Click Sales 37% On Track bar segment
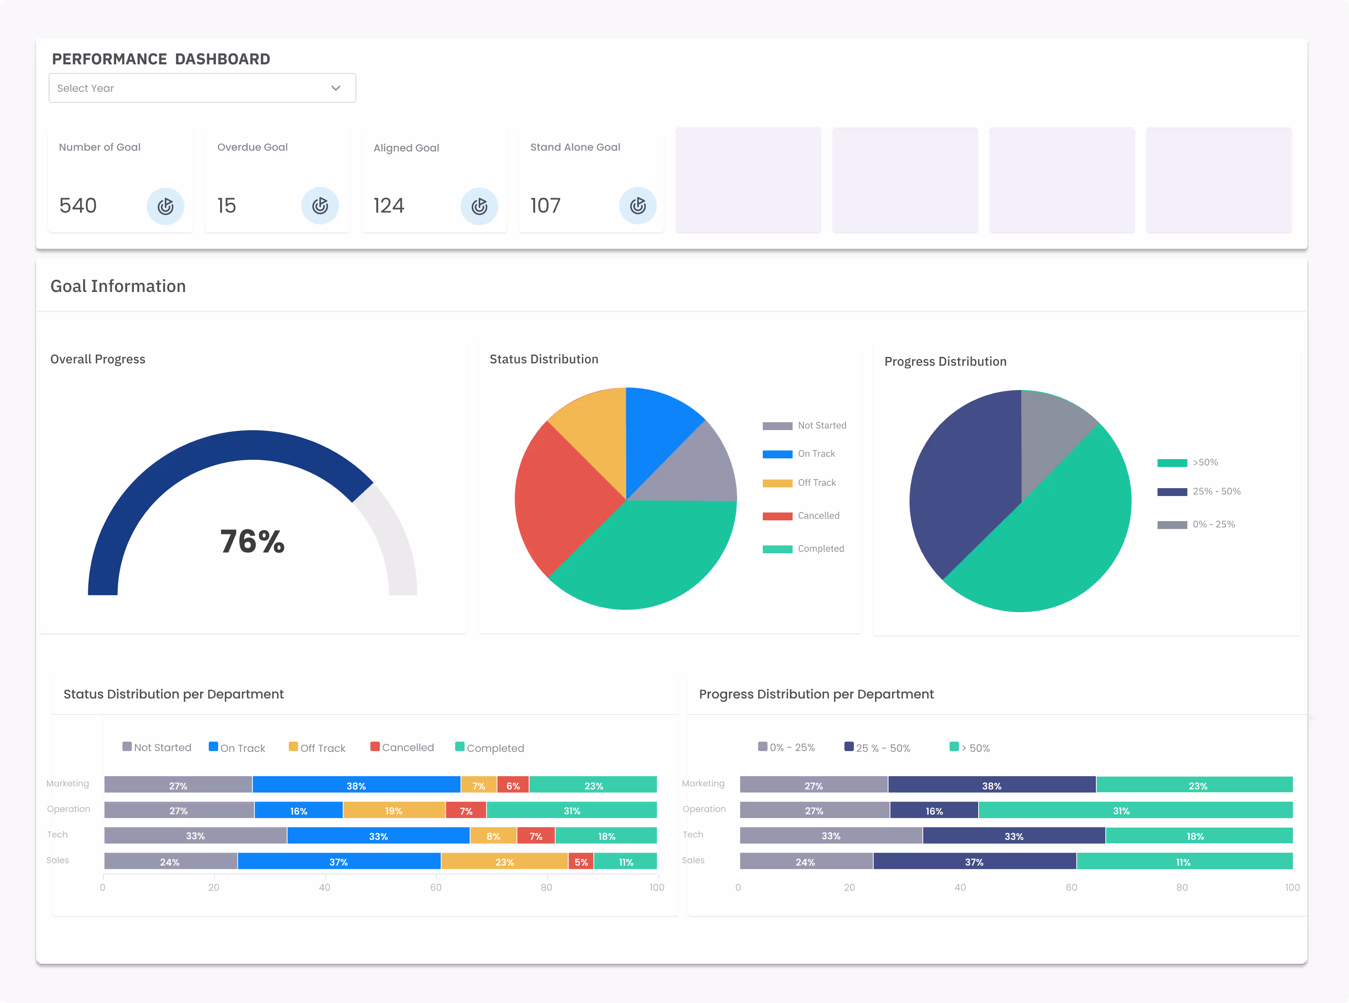1349x1003 pixels. point(339,861)
